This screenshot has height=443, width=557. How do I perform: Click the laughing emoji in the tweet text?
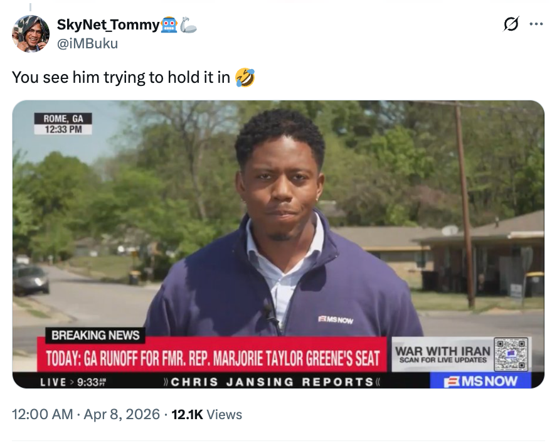pos(245,78)
